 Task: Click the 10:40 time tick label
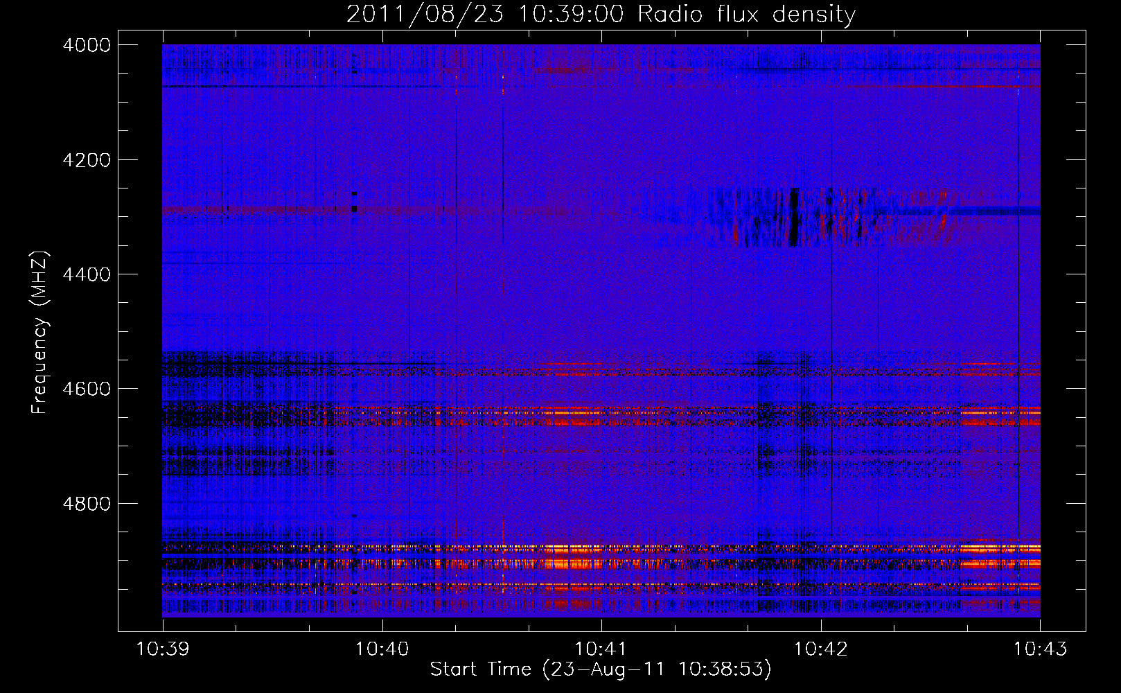point(382,649)
